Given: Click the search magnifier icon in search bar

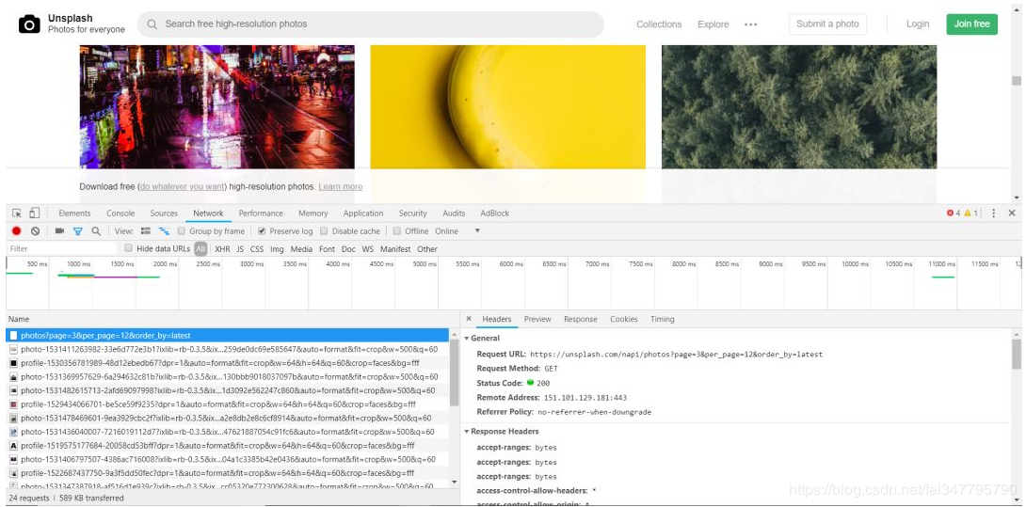Looking at the screenshot, I should point(152,24).
